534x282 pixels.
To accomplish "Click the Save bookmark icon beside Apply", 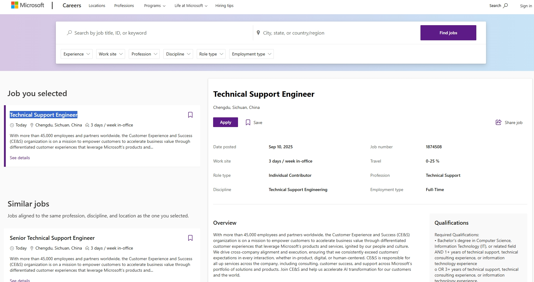I will click(x=248, y=123).
